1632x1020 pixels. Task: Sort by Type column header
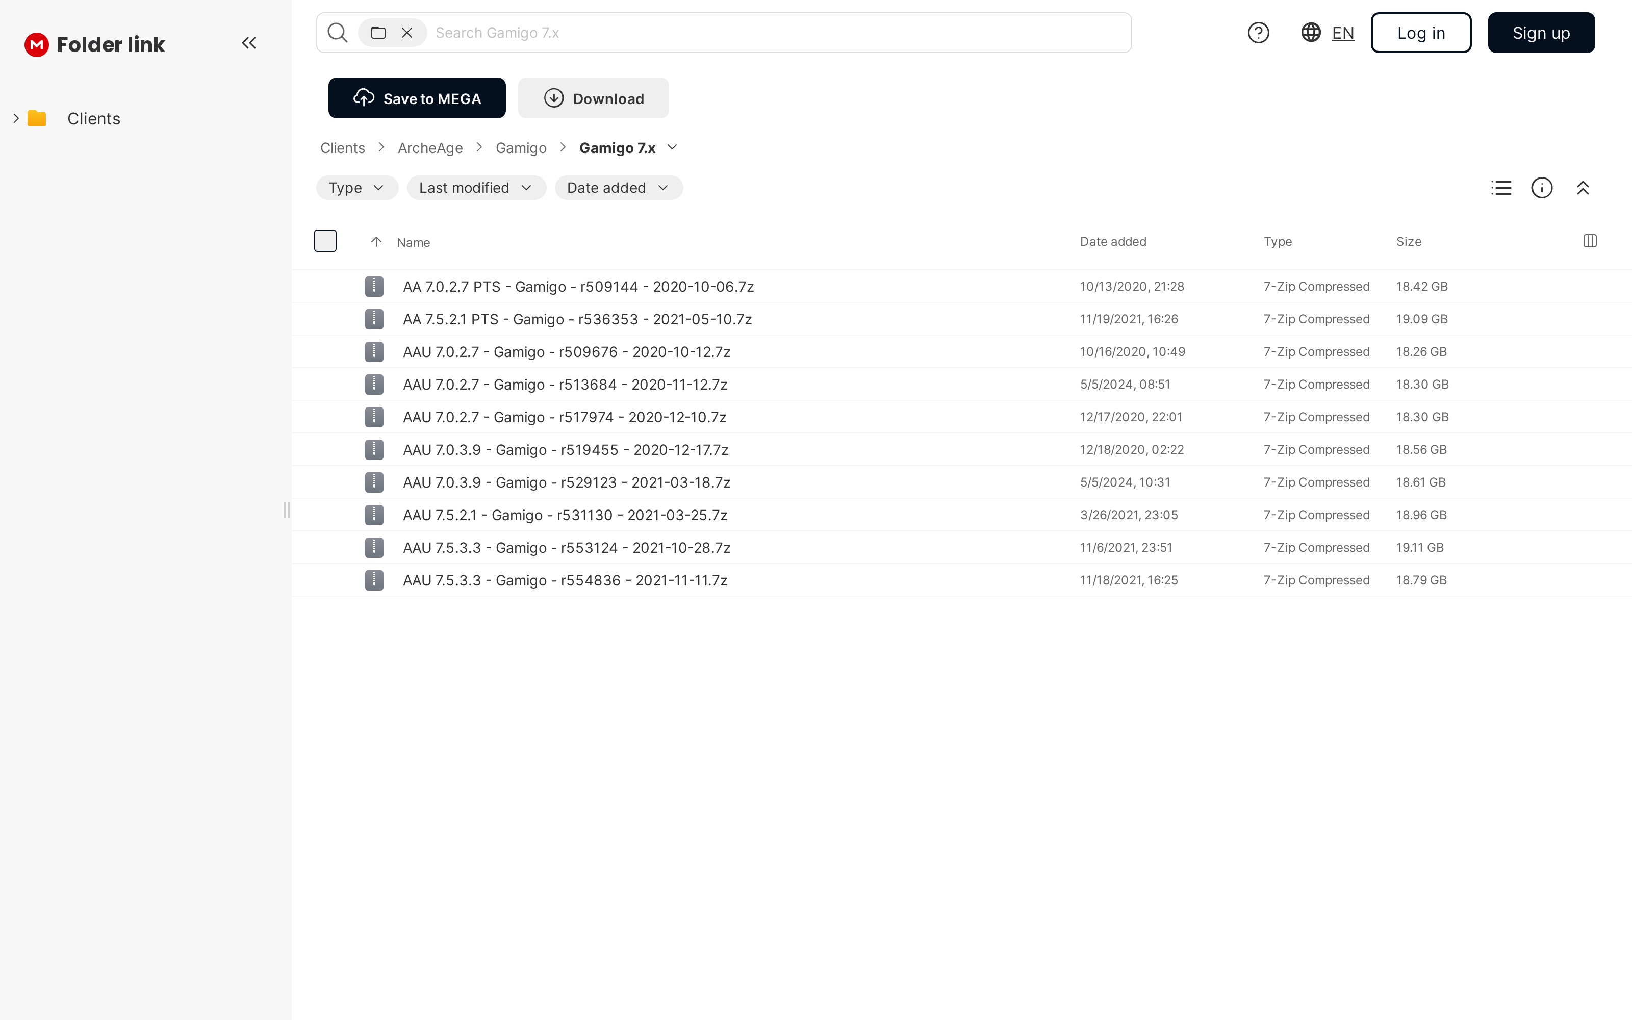click(x=1277, y=242)
